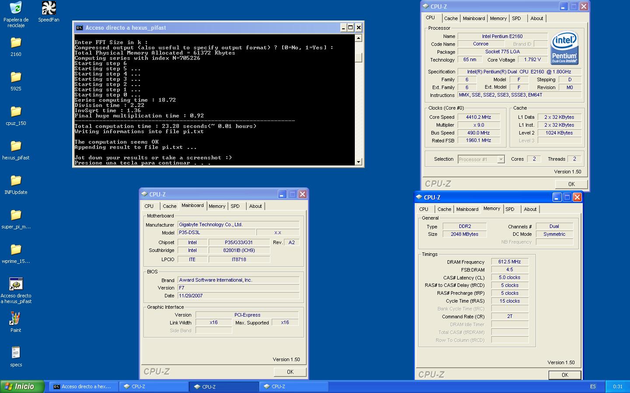This screenshot has width=630, height=393.
Task: Switch to Cache tab in Mainboard window
Action: click(x=169, y=206)
